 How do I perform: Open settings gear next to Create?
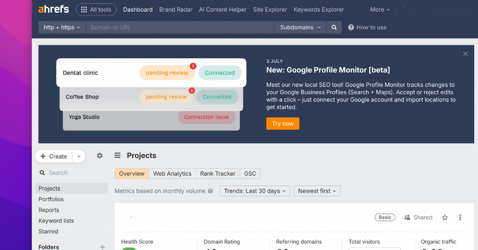pos(100,156)
